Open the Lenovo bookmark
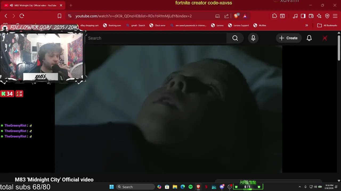 point(217,25)
